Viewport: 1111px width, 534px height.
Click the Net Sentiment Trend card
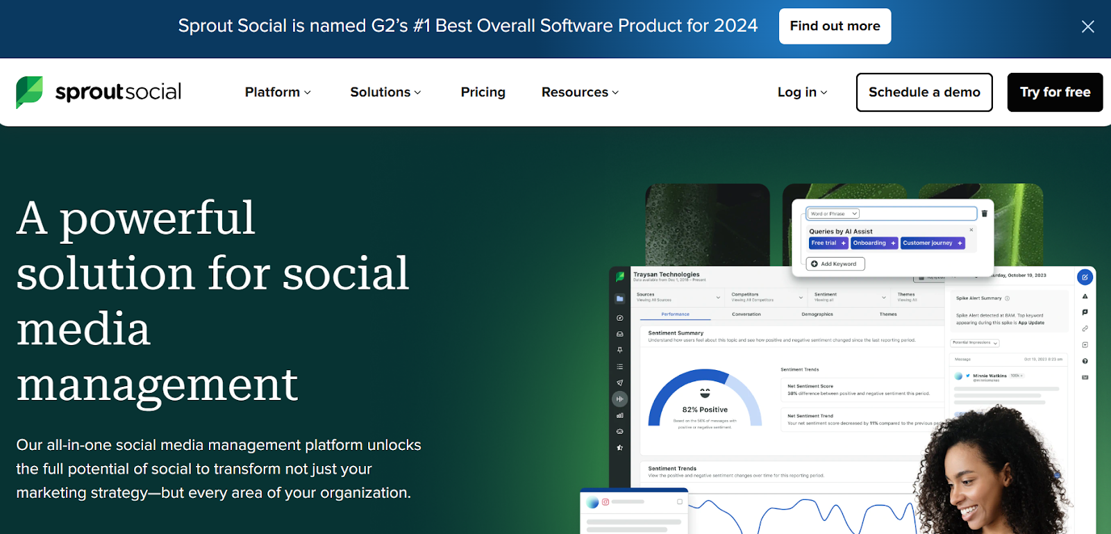pos(862,419)
